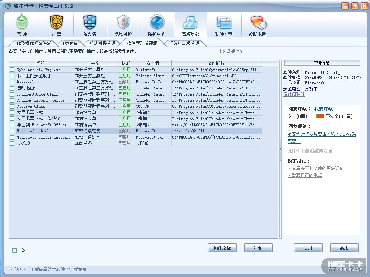Open the 防护中心 radar icon

tap(157, 25)
